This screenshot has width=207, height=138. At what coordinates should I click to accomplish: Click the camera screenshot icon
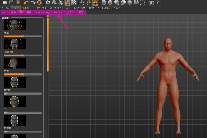pos(151,3)
